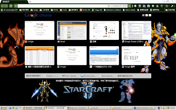Image resolution: width=176 pixels, height=110 pixels.
Task: Open the Google bookmarks folder
Action: click(x=34, y=10)
